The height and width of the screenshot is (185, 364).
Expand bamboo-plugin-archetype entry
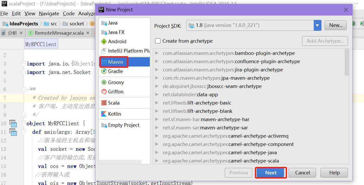(x=157, y=53)
